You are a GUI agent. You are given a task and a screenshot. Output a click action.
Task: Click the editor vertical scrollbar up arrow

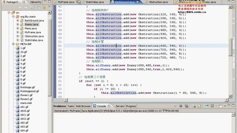click(230, 7)
